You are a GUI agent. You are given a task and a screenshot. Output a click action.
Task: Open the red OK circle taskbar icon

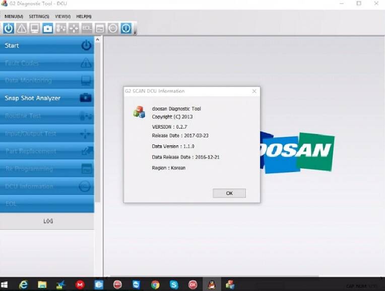coord(192,284)
